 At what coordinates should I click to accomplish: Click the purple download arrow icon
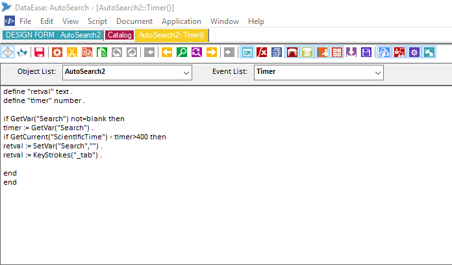tap(351, 52)
